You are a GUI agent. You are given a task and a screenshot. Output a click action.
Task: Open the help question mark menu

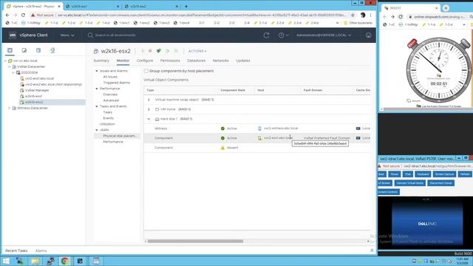(283, 35)
